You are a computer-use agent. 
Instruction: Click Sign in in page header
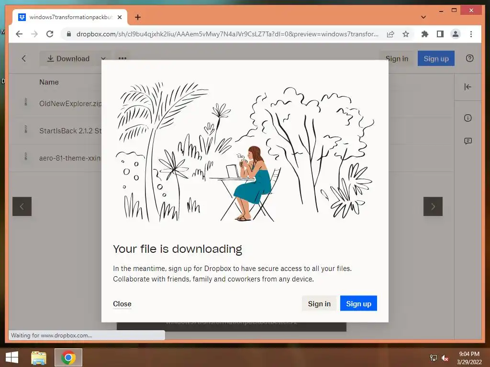(397, 58)
